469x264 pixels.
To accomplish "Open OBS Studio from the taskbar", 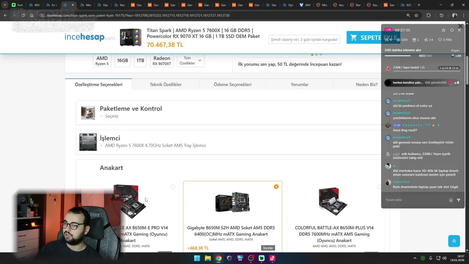I will pyautogui.click(x=251, y=258).
